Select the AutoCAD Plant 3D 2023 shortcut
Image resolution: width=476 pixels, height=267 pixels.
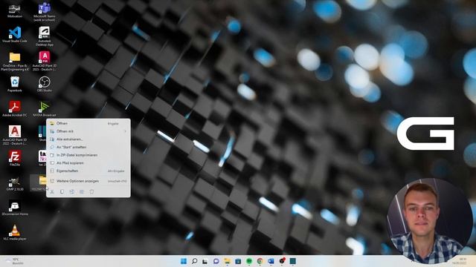pos(45,61)
